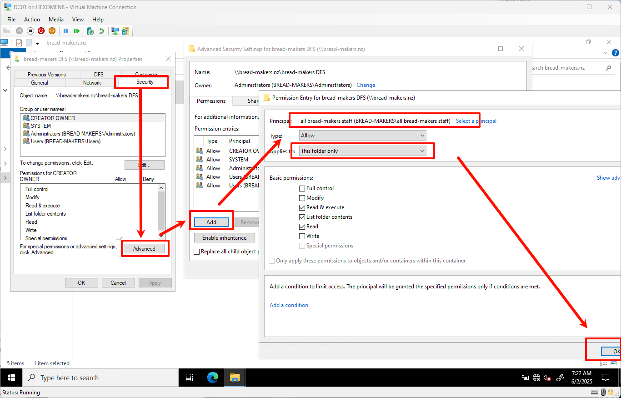This screenshot has height=398, width=621.
Task: Select Permissions tab in Advanced Security
Action: coord(211,101)
